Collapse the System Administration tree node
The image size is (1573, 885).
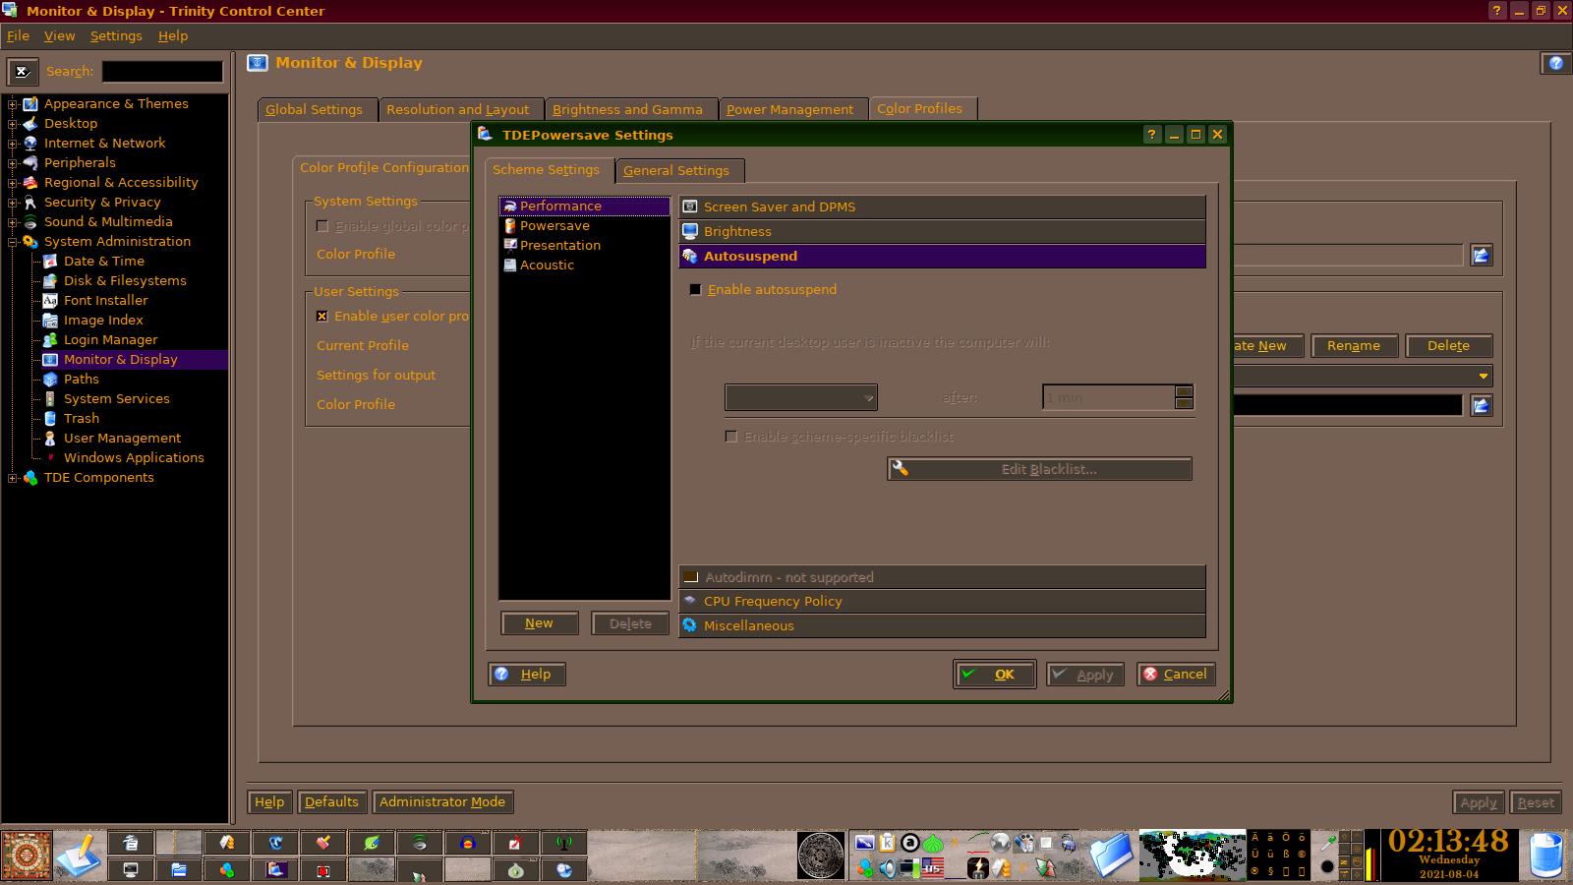13,242
